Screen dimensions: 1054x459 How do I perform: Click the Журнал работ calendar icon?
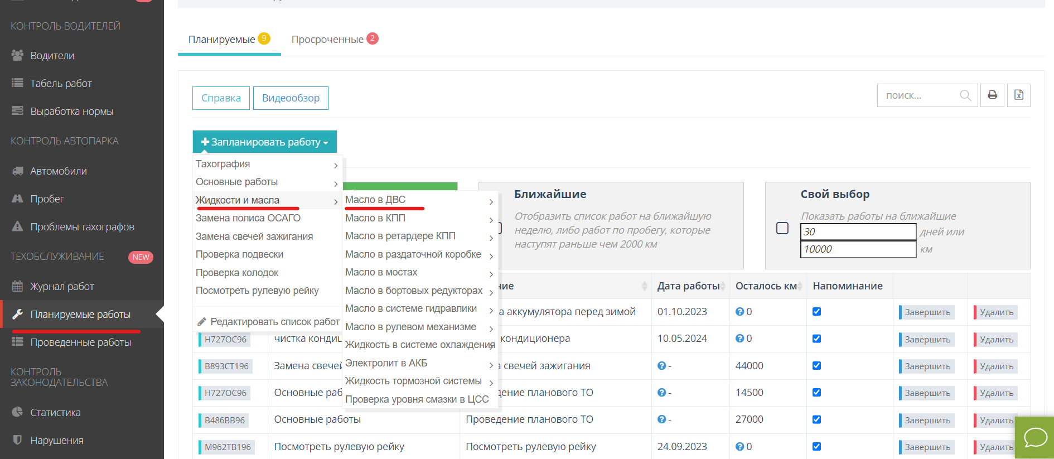18,286
